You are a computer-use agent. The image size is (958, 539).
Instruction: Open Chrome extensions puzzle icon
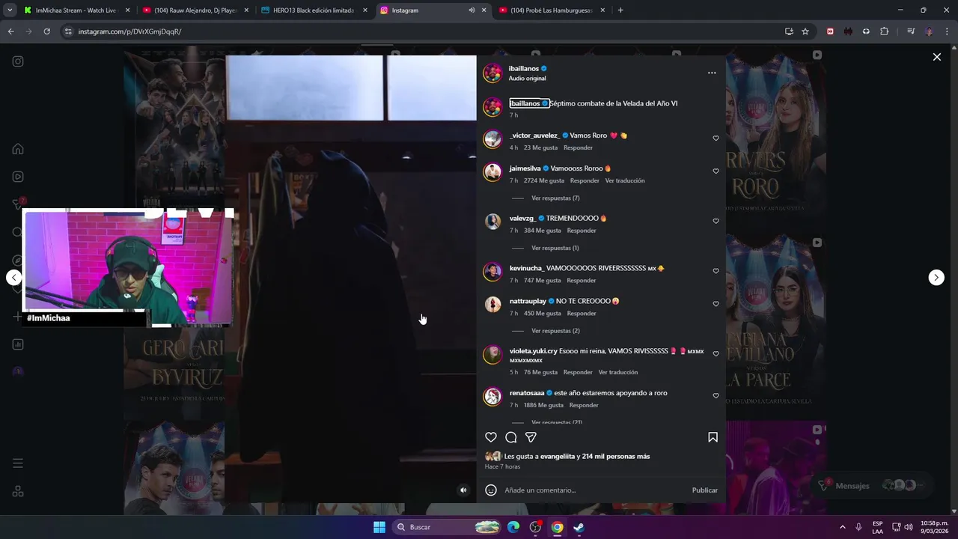tap(884, 31)
